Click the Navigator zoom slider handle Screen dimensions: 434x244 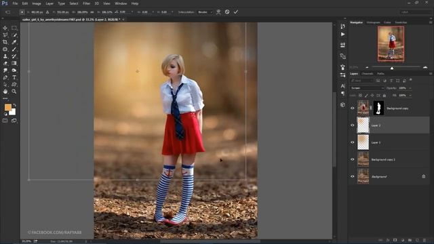coord(392,68)
